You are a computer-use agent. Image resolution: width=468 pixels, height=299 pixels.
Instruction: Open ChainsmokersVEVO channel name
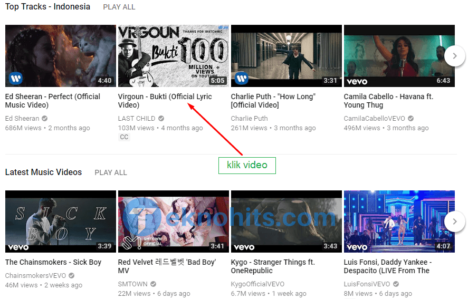[35, 275]
